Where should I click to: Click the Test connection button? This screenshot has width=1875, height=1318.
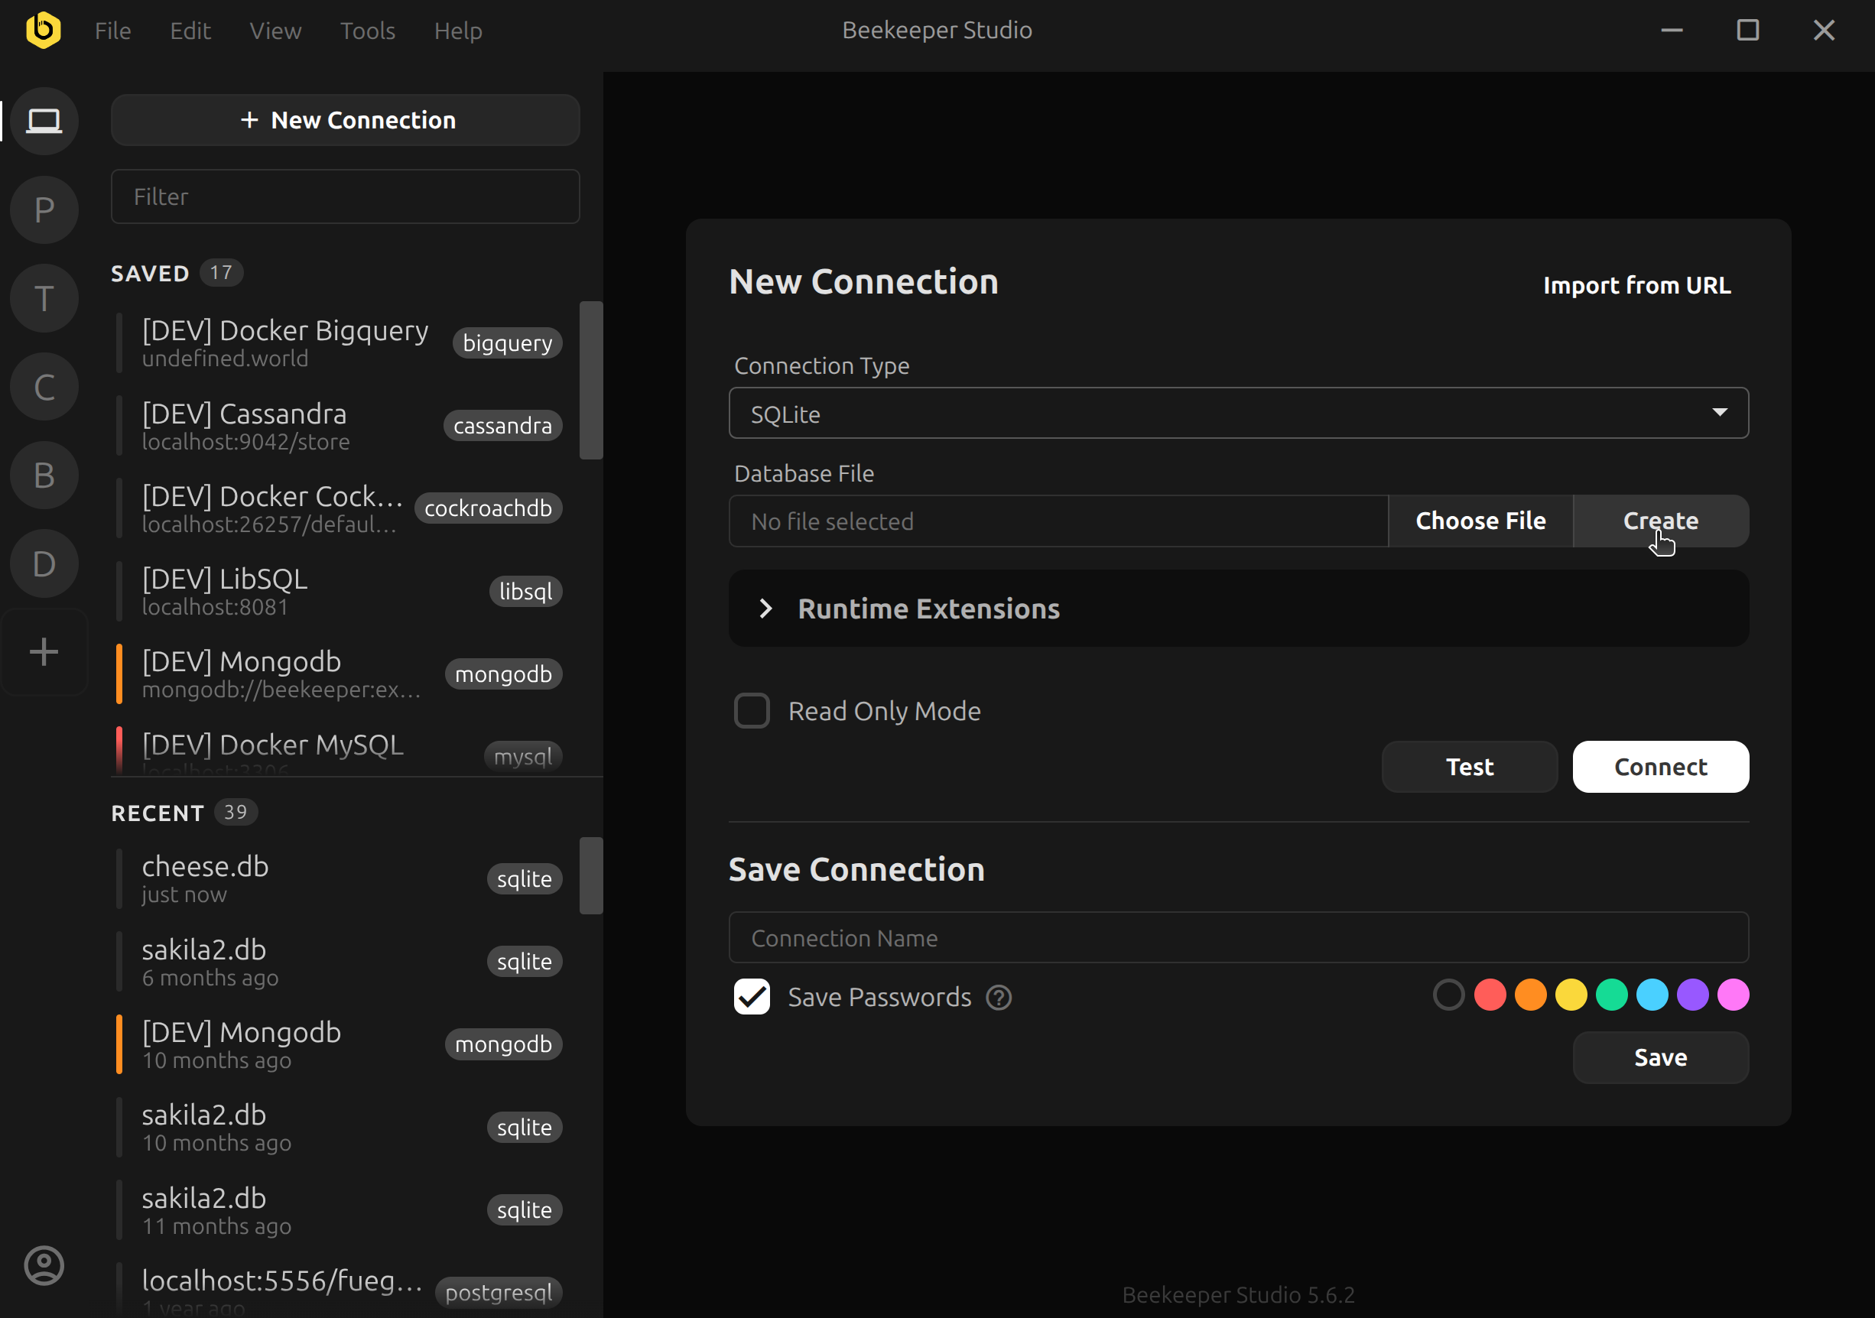coord(1468,766)
